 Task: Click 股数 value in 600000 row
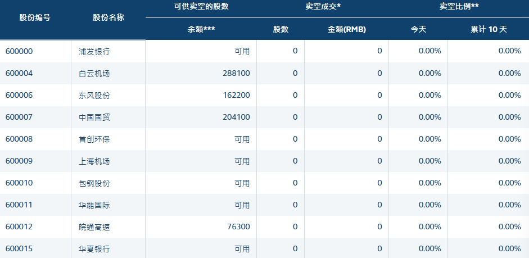pos(295,51)
